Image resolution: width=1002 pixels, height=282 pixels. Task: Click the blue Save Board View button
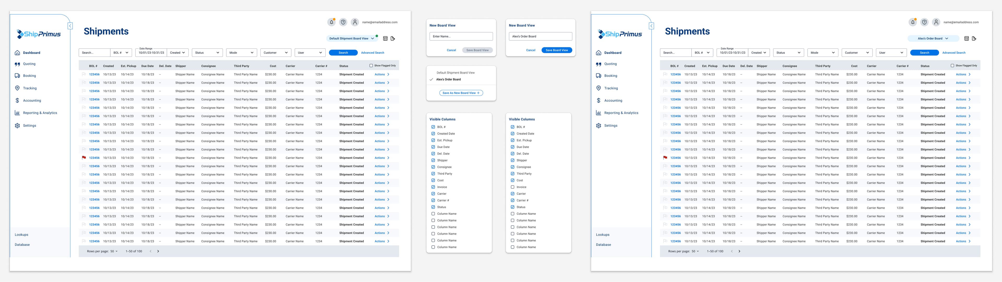557,50
